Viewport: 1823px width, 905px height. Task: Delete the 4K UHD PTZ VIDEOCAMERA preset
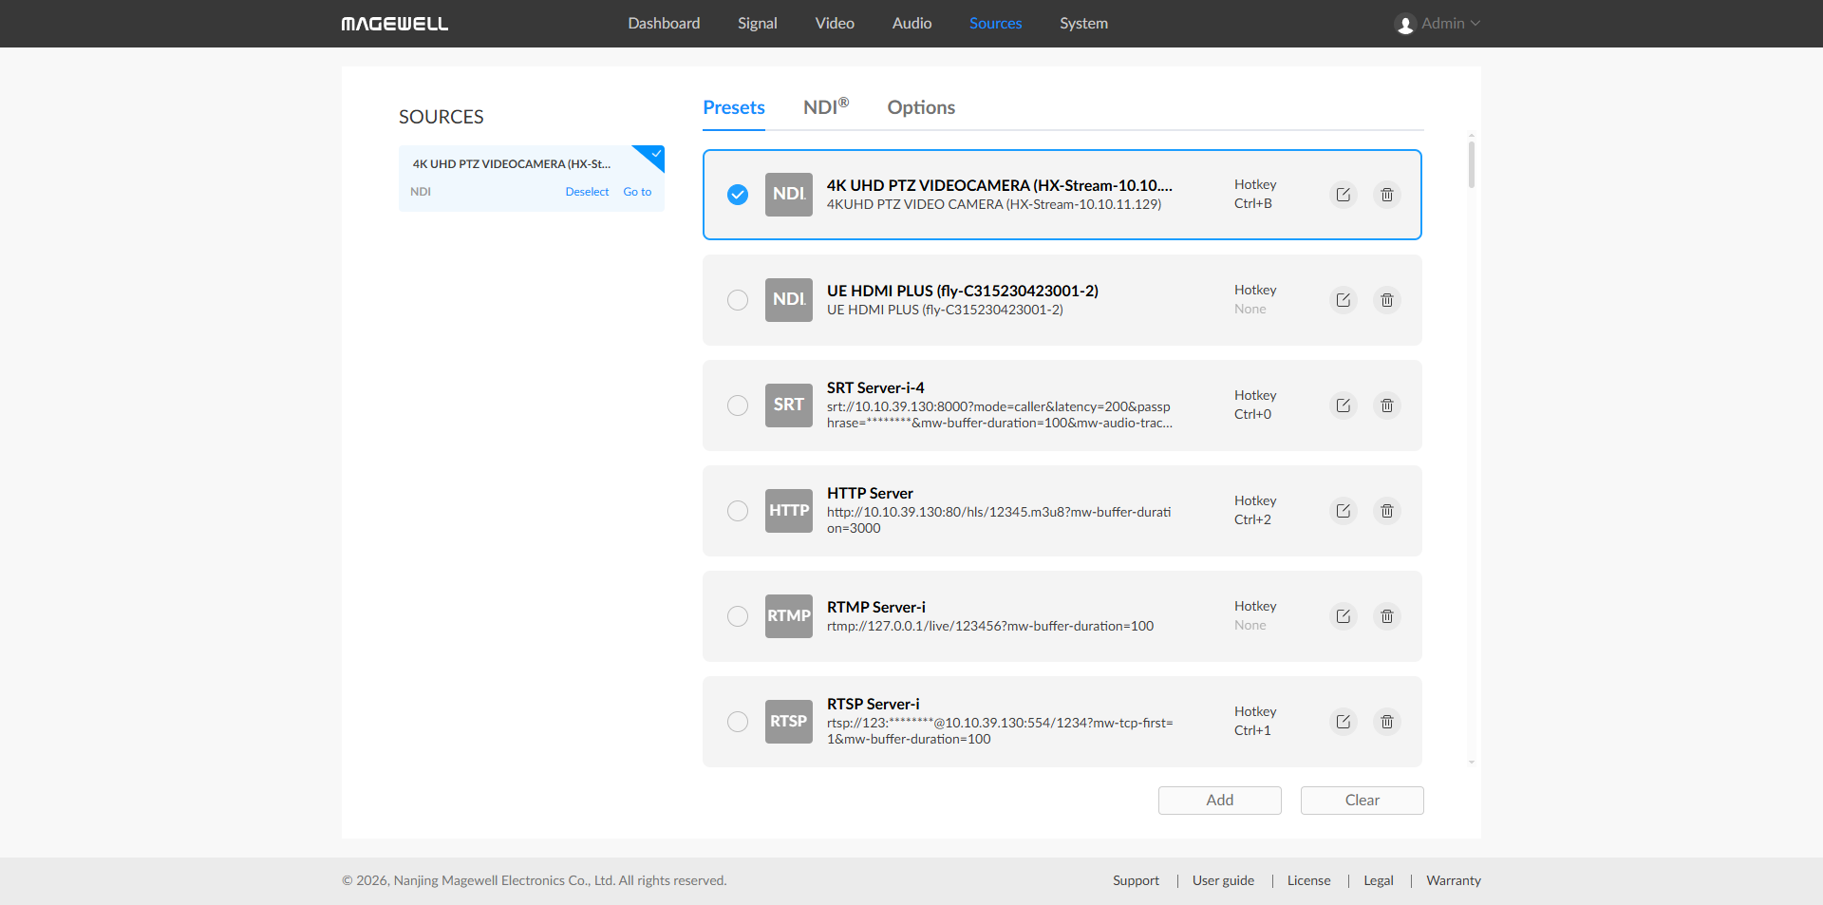coord(1386,195)
